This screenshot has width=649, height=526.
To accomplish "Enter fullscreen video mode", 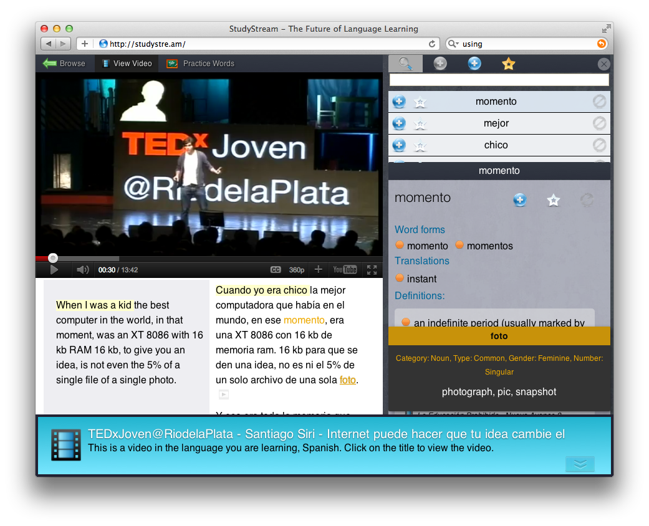I will point(372,270).
